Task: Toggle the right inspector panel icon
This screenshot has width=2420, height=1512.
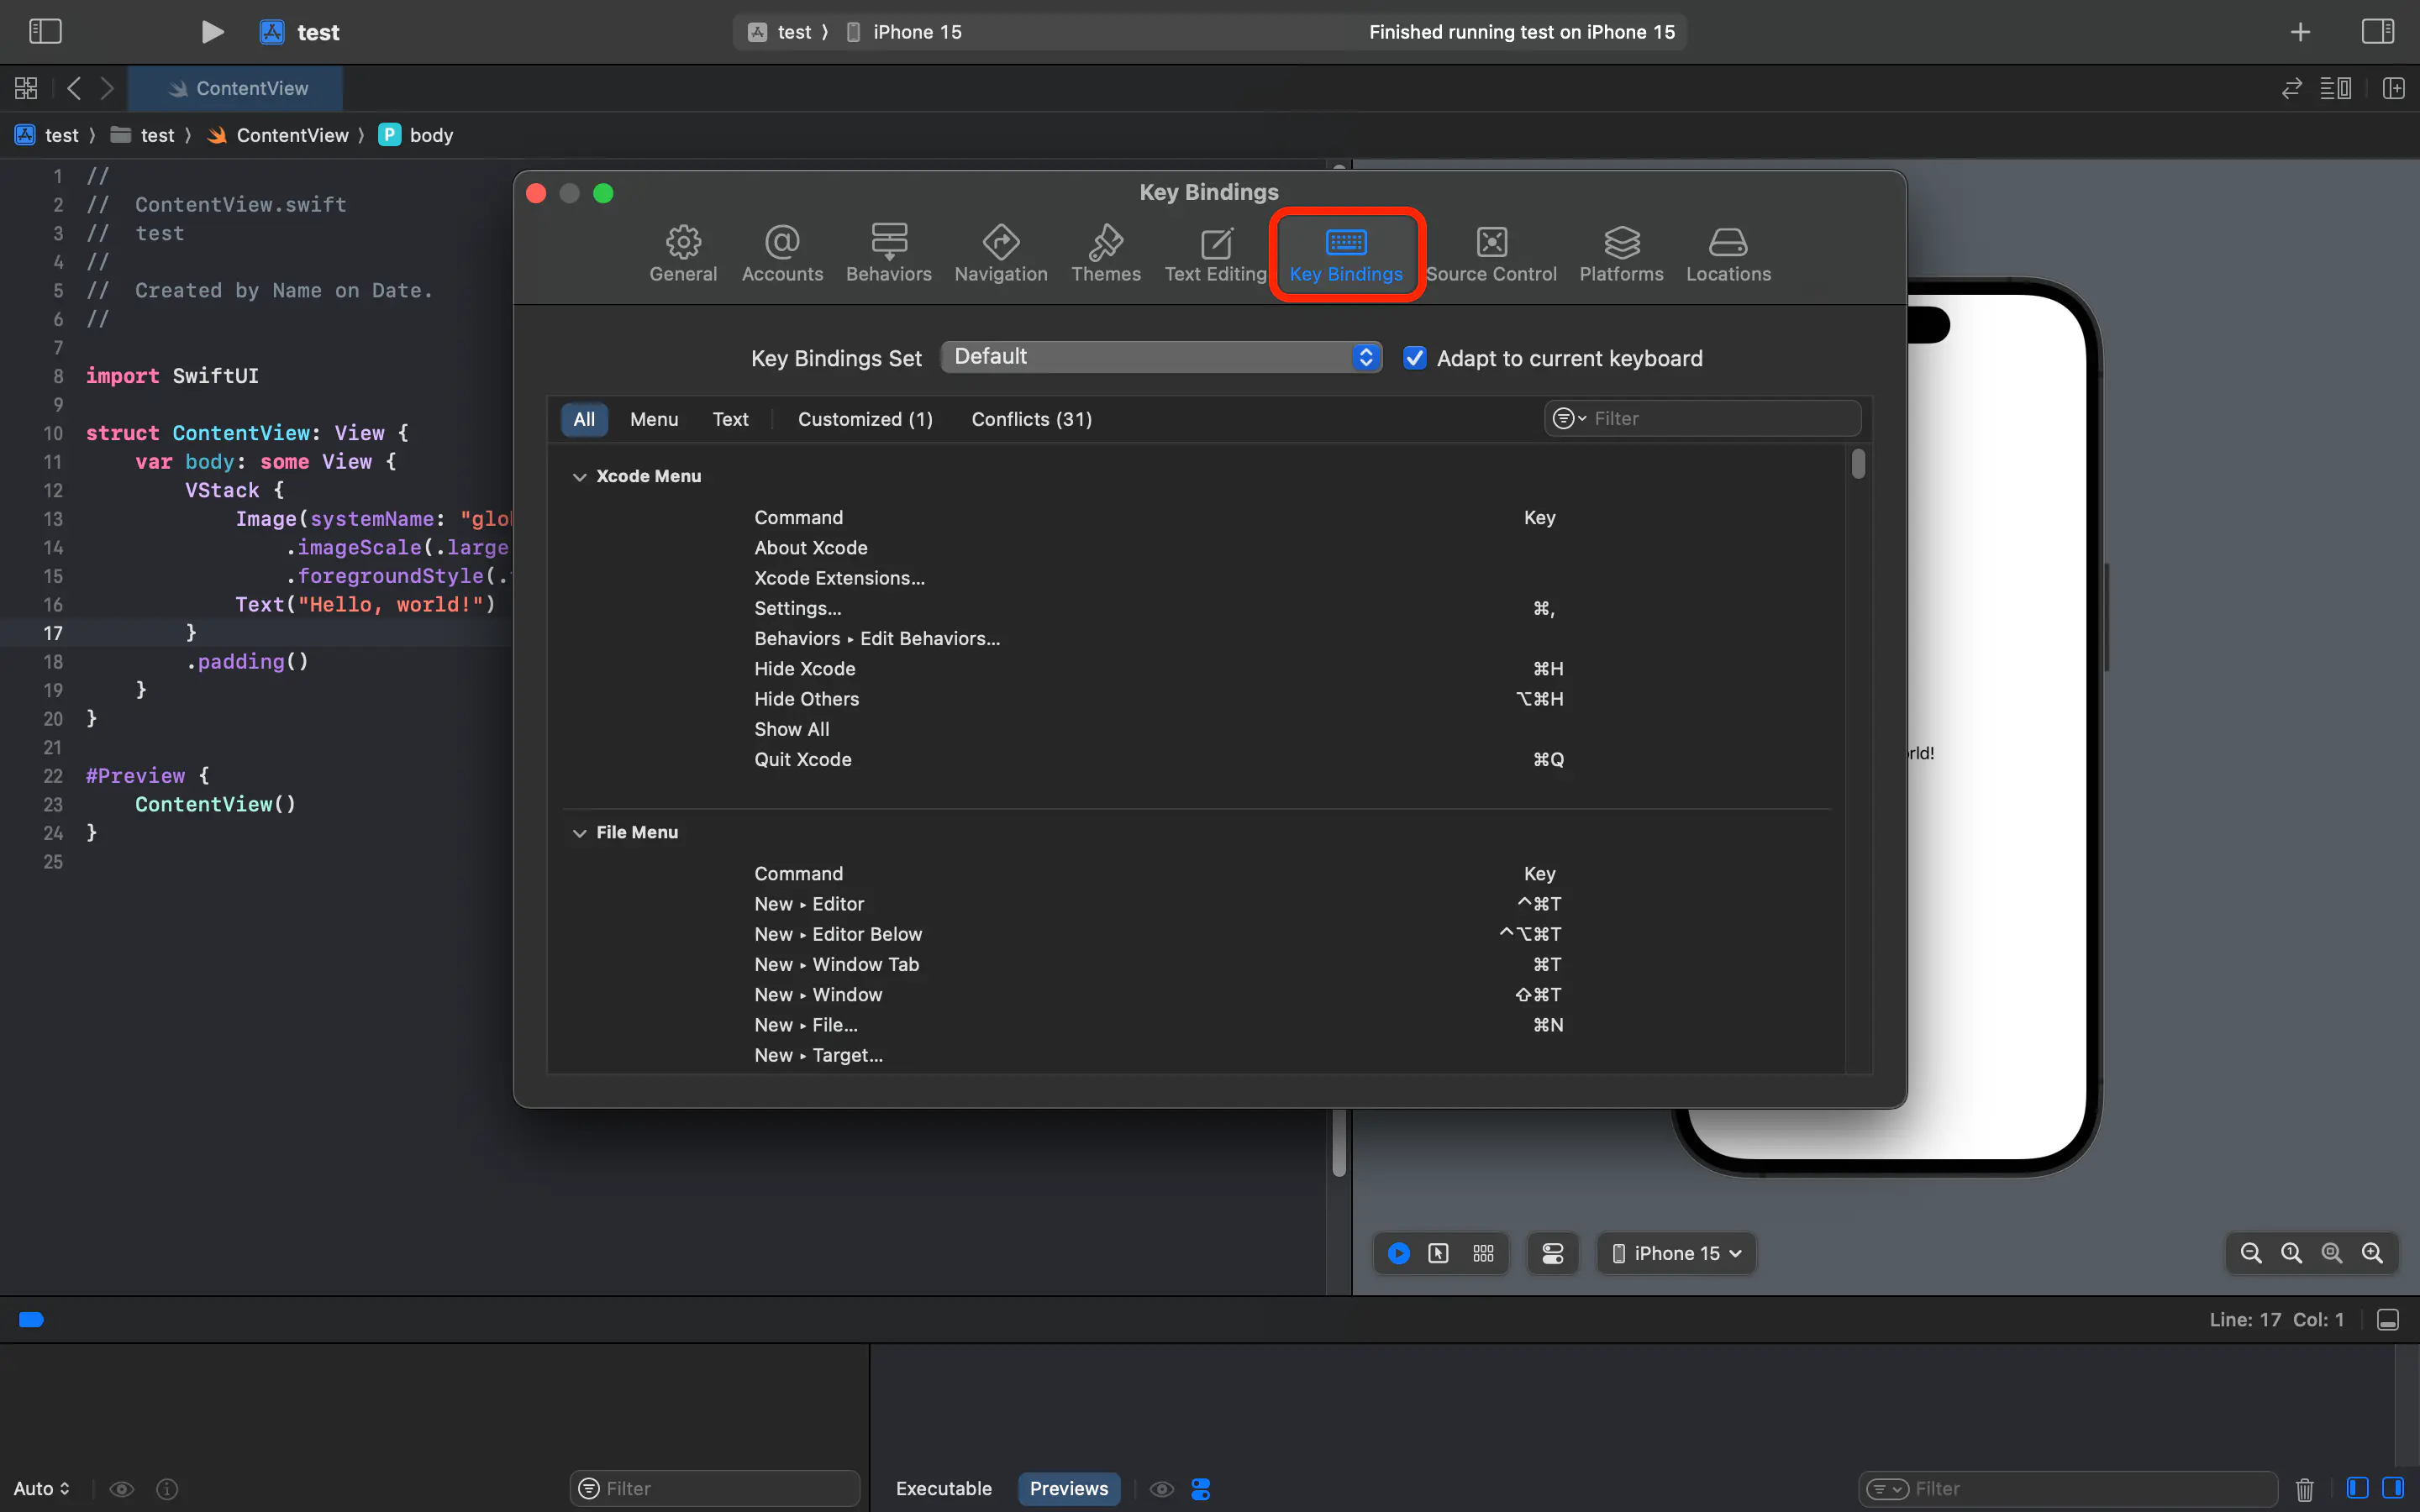Action: [2377, 32]
